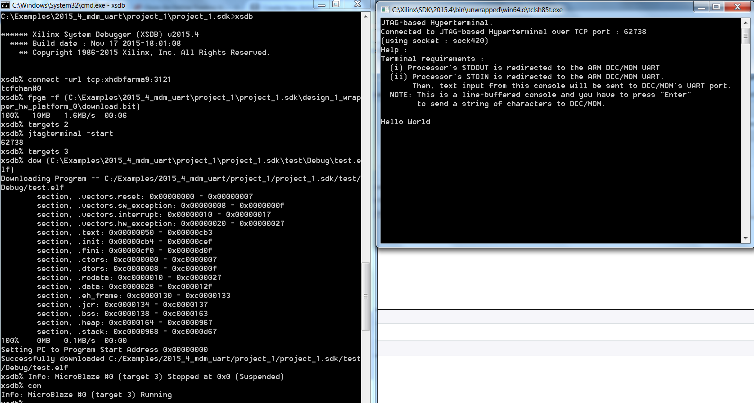The image size is (754, 403).
Task: Click scroll-up arrow in tclsh85t terminal
Action: coord(745,22)
